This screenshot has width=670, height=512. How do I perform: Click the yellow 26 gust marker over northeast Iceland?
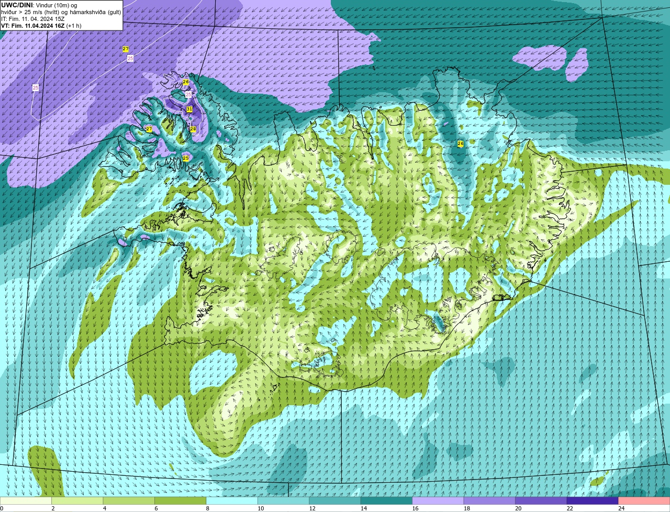click(x=460, y=143)
